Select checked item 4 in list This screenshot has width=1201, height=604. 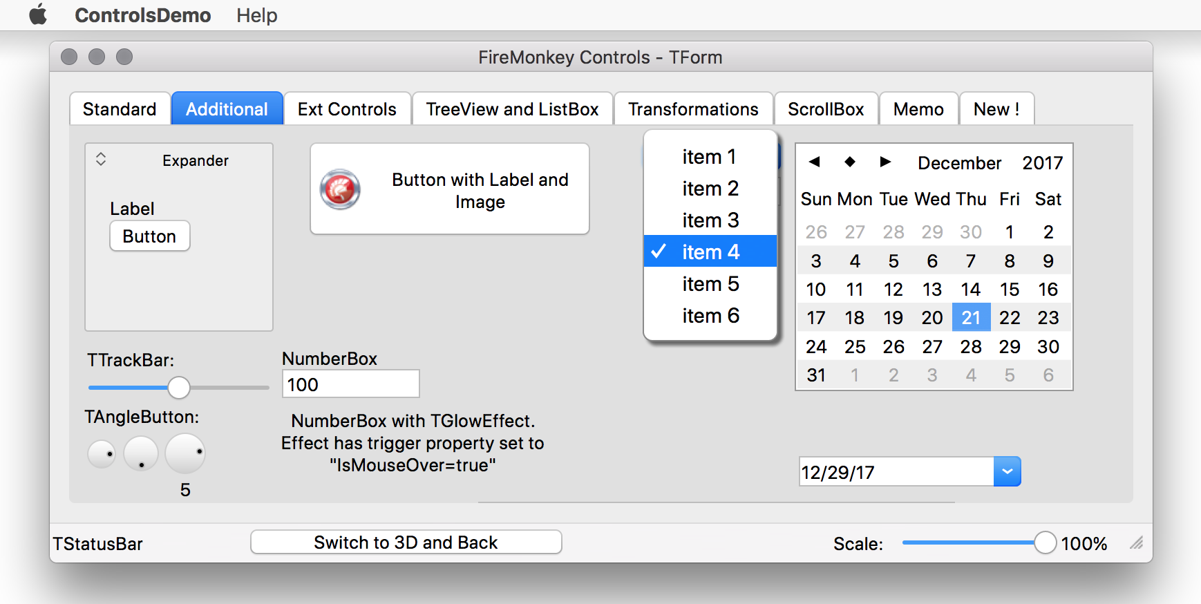point(710,252)
